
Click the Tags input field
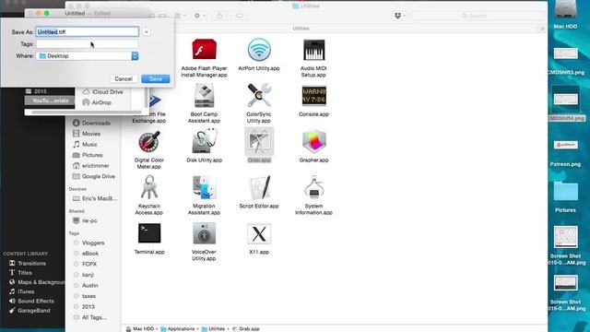pyautogui.click(x=88, y=44)
